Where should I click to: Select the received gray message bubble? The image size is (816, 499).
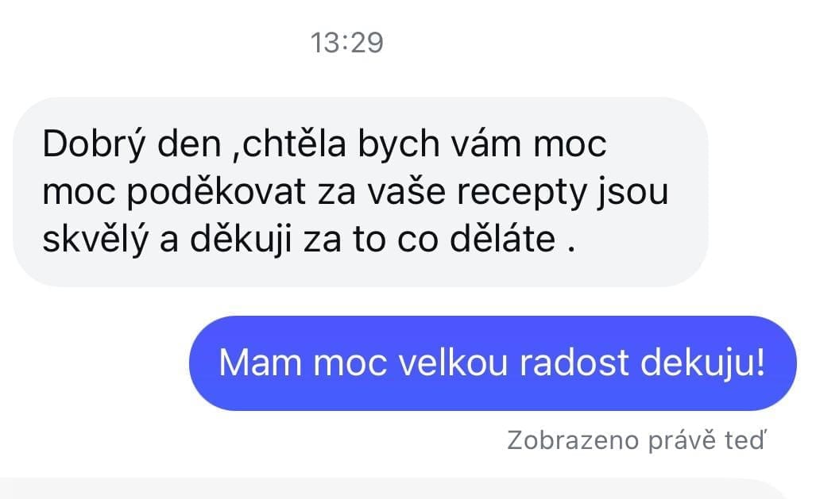click(360, 192)
